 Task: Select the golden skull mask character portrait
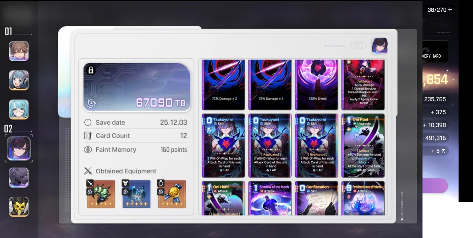(x=19, y=207)
